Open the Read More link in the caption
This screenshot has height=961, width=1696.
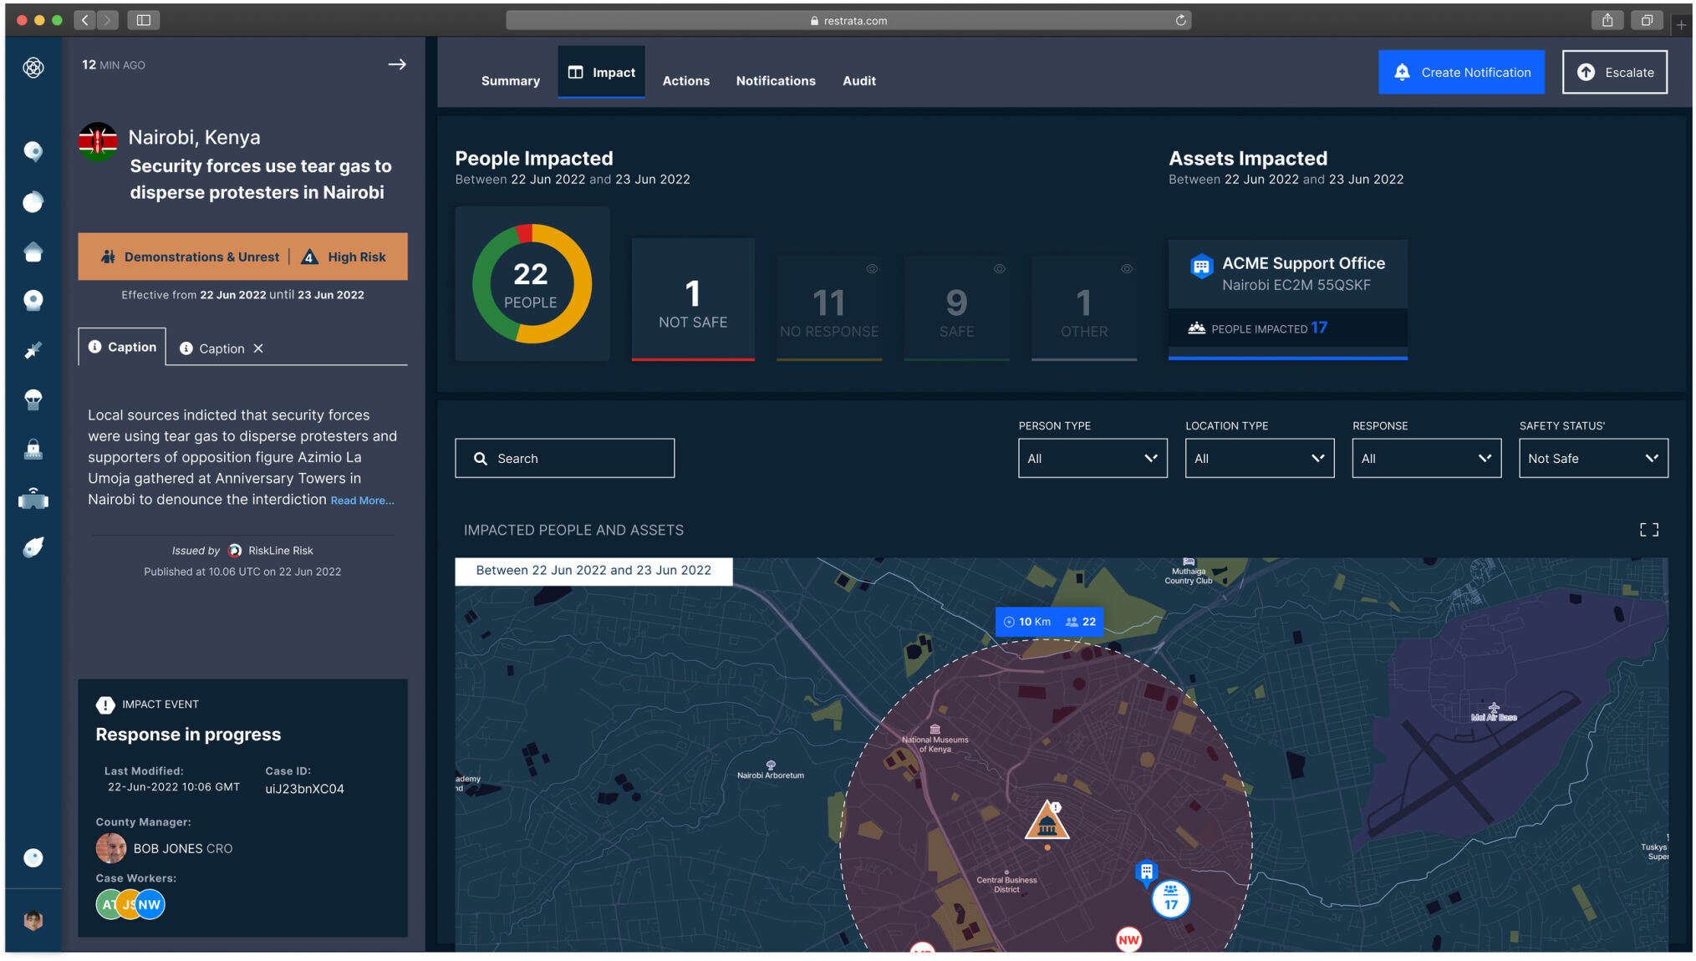click(361, 500)
